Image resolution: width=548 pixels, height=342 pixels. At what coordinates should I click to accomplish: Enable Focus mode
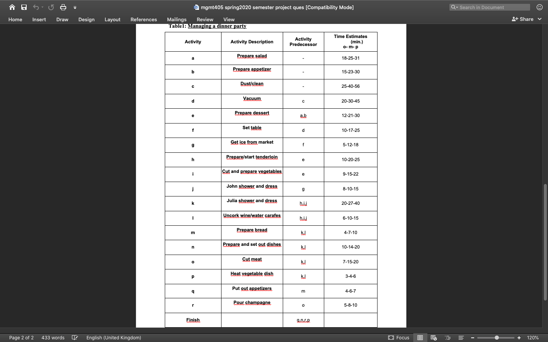coord(399,337)
